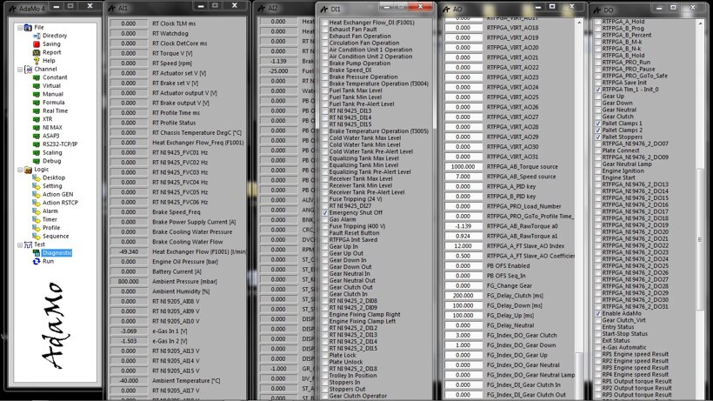
Task: Click the FG_Delay_Clutch value field
Action: click(464, 296)
